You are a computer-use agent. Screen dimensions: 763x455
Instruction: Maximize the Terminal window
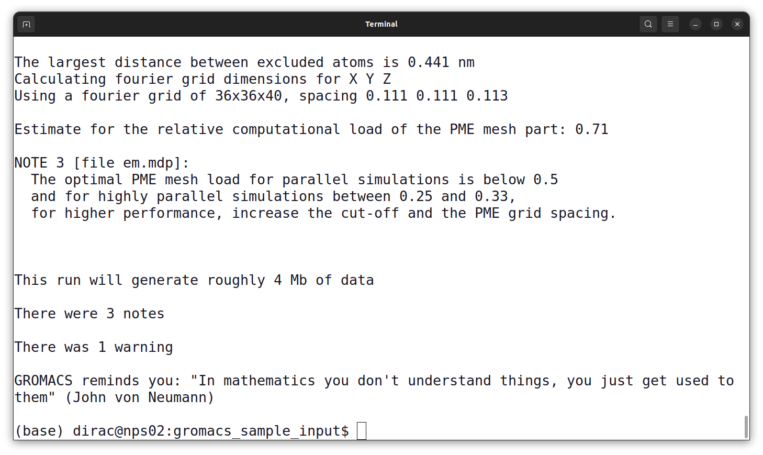point(716,24)
